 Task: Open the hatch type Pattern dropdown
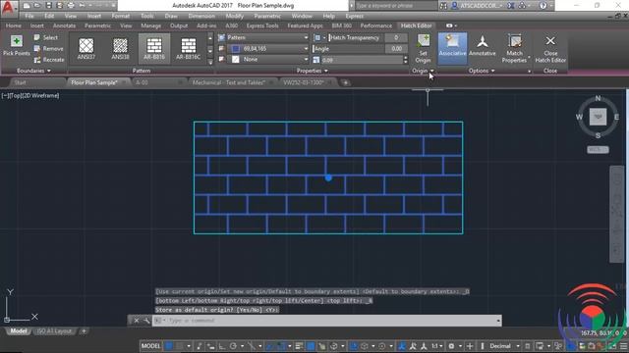(x=267, y=37)
